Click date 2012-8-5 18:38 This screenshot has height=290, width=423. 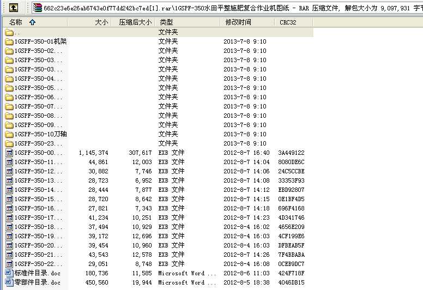pos(246,282)
